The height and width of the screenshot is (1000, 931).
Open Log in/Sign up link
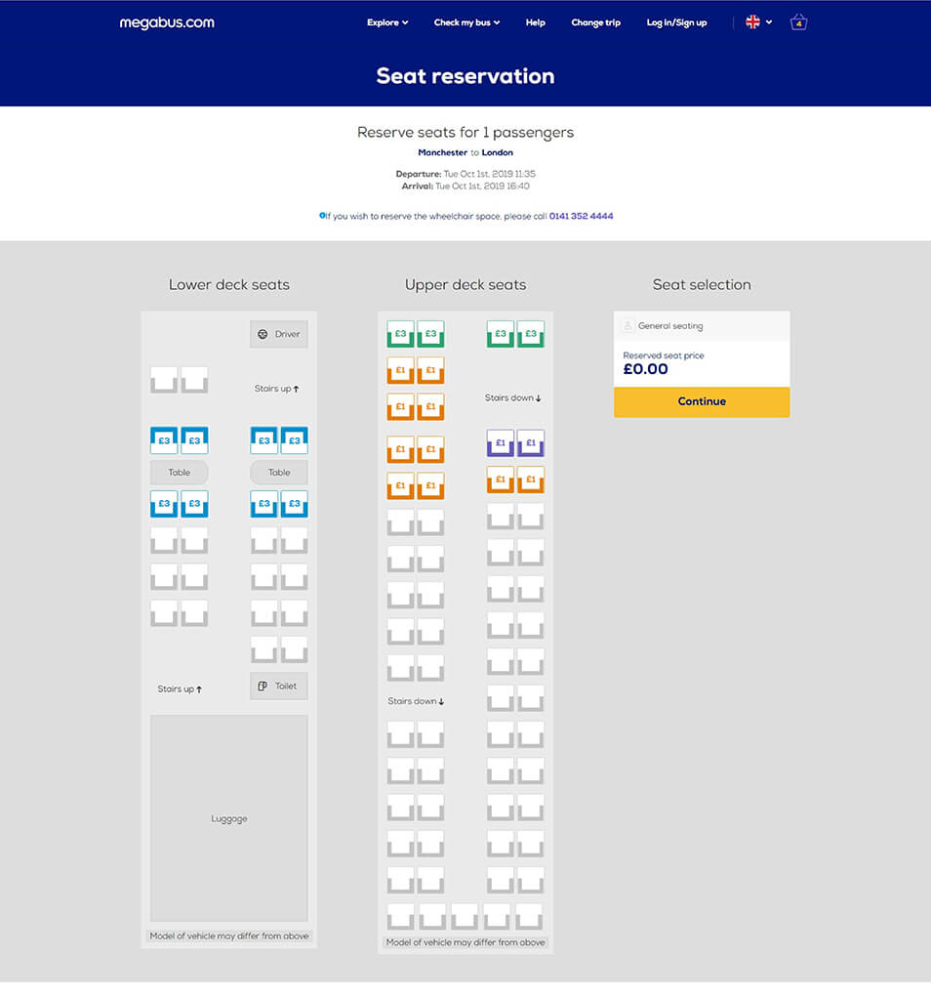pyautogui.click(x=676, y=22)
